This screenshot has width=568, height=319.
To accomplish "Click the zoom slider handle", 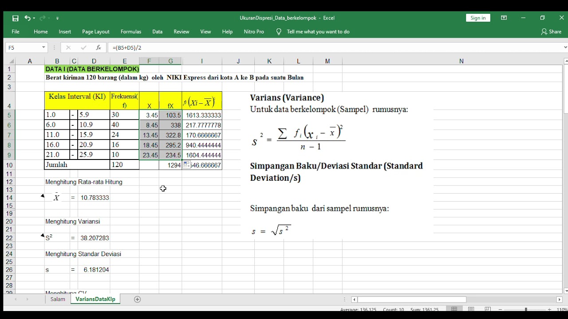I will point(526,309).
